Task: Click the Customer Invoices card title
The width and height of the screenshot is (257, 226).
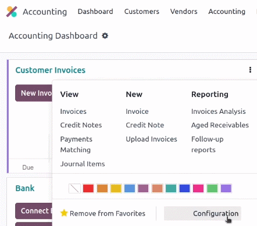Action: click(51, 70)
